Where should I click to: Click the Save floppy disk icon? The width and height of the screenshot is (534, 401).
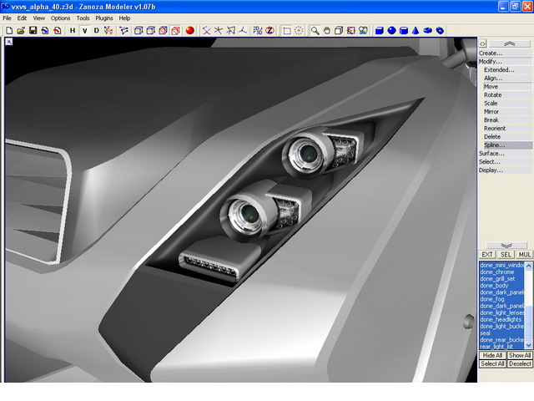(33, 30)
